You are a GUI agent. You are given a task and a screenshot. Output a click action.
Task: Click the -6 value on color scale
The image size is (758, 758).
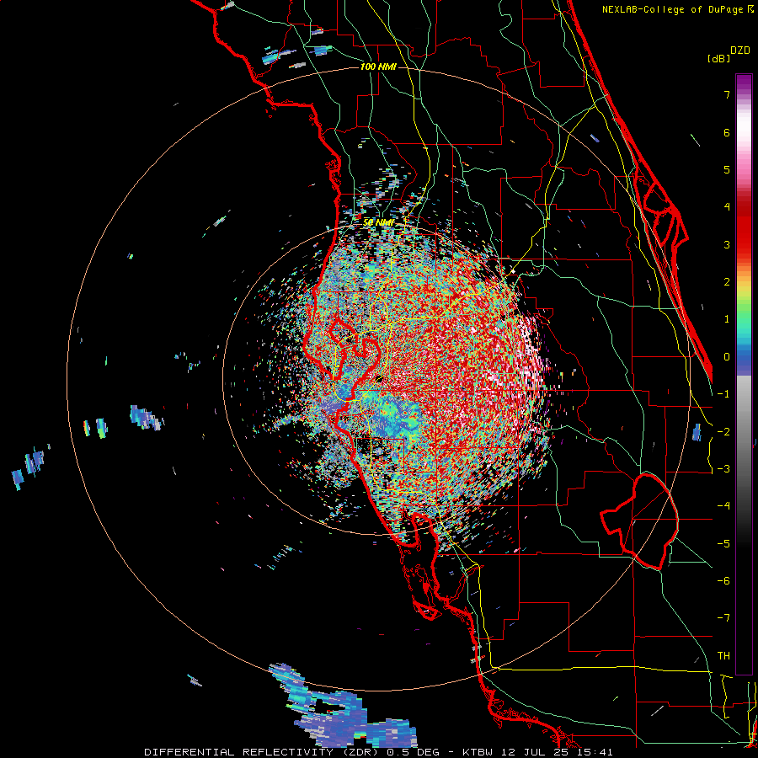point(723,581)
